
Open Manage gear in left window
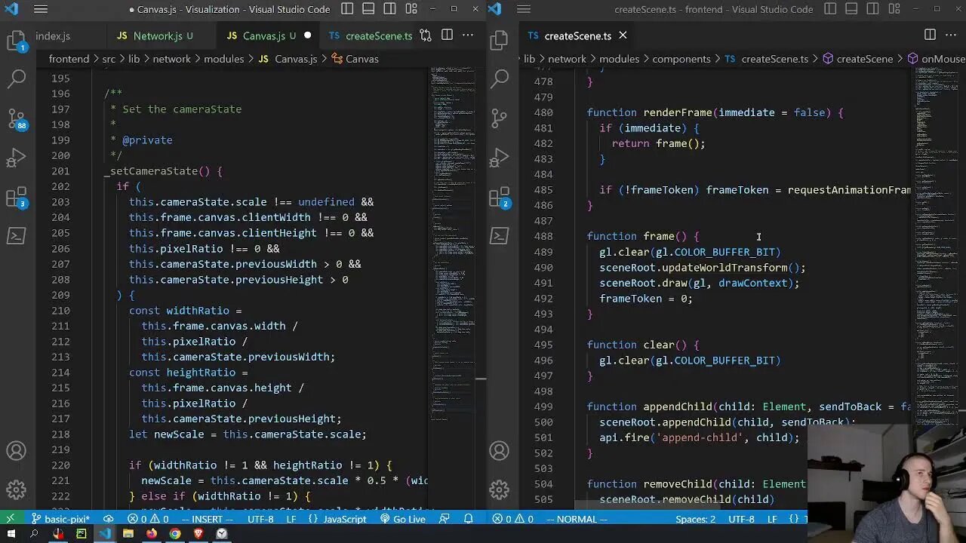17,489
